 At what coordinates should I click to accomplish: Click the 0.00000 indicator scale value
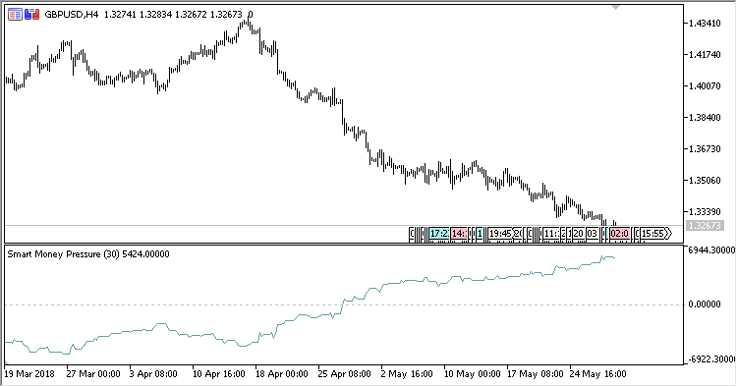click(x=705, y=304)
